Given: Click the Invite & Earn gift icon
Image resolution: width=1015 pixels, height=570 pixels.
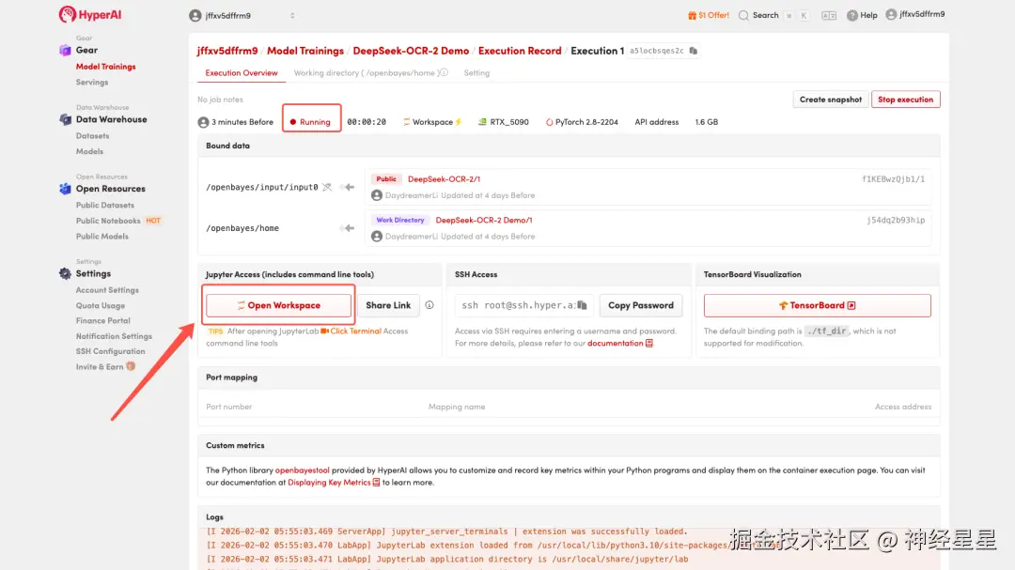Looking at the screenshot, I should coord(131,366).
